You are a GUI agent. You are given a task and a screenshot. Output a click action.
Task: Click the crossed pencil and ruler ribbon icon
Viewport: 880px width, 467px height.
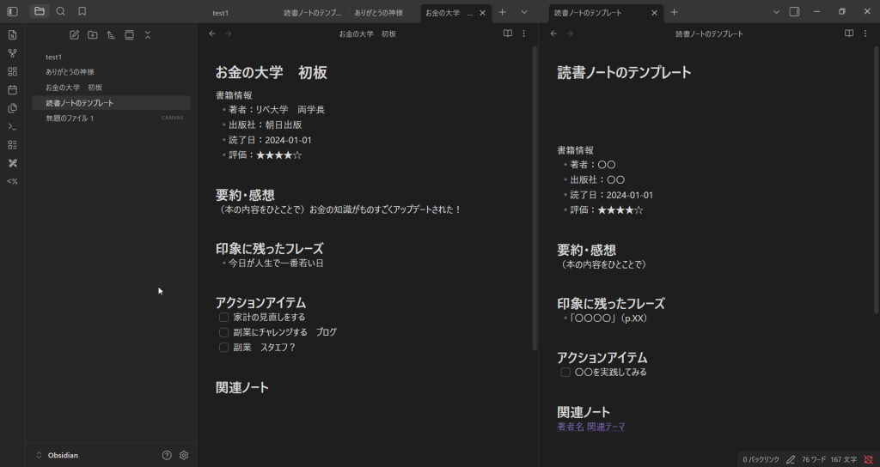click(12, 163)
